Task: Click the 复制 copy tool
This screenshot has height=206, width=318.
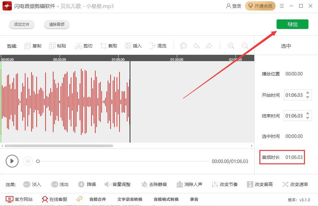Action: pos(33,46)
